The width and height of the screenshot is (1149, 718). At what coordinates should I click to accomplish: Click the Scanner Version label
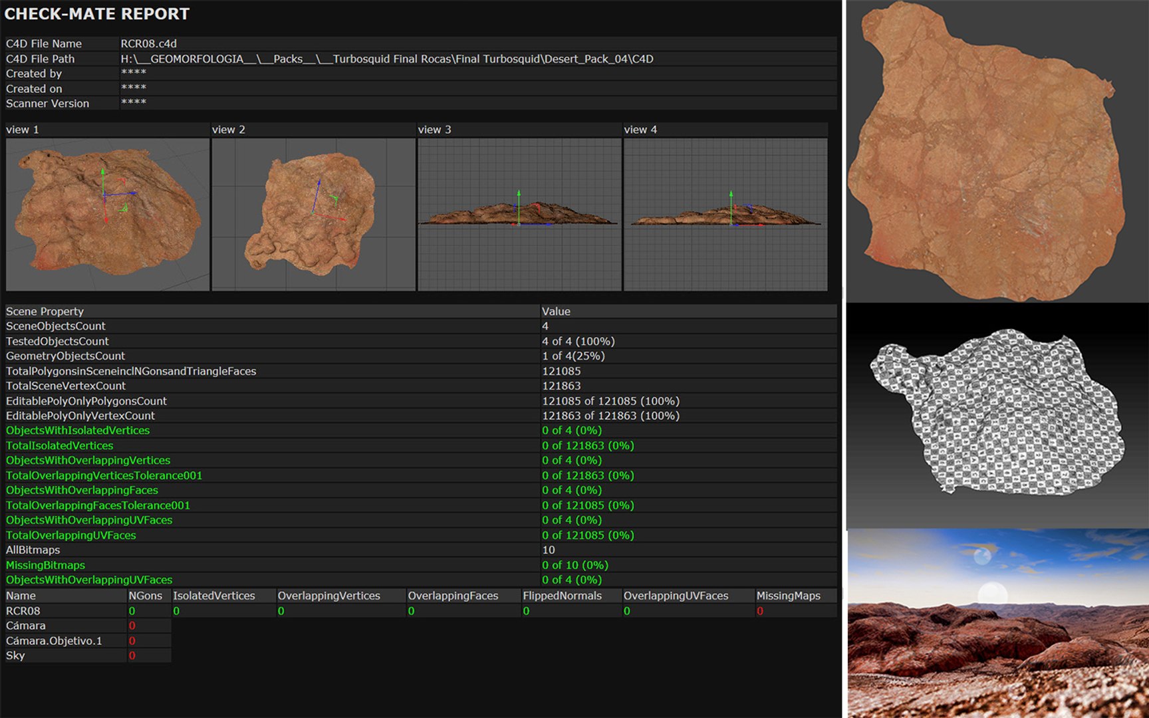click(x=47, y=104)
